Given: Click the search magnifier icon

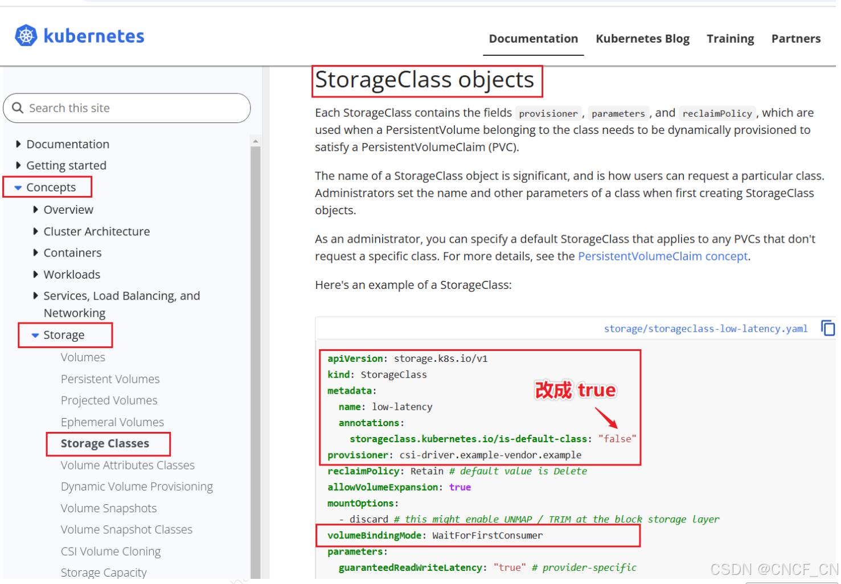Looking at the screenshot, I should click(x=18, y=108).
